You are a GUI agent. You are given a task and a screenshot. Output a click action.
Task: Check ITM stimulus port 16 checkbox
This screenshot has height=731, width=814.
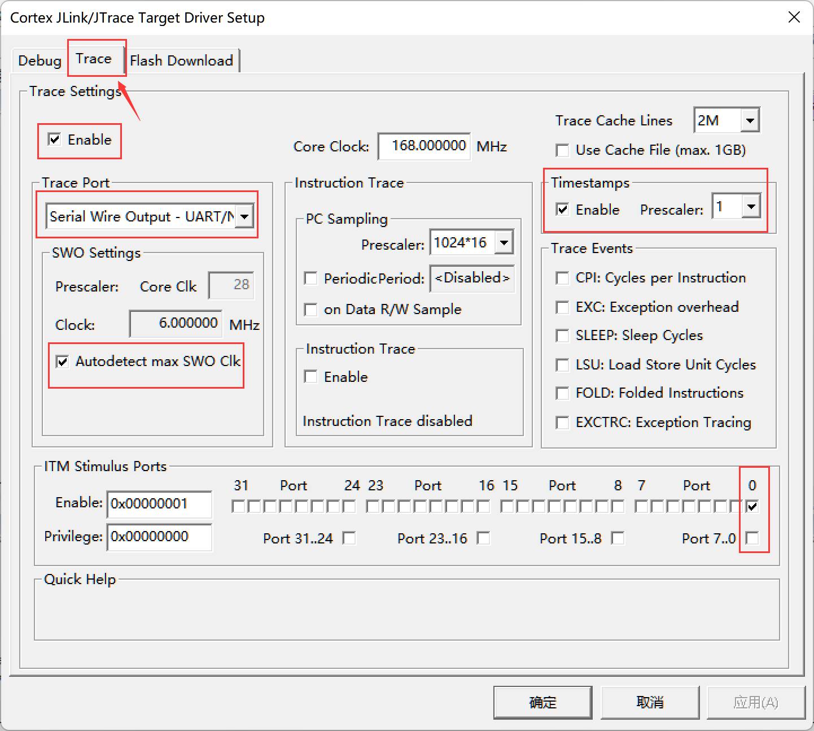click(483, 506)
